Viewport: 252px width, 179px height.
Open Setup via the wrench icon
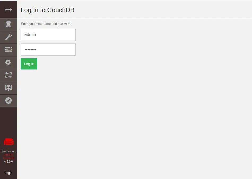pyautogui.click(x=8, y=37)
